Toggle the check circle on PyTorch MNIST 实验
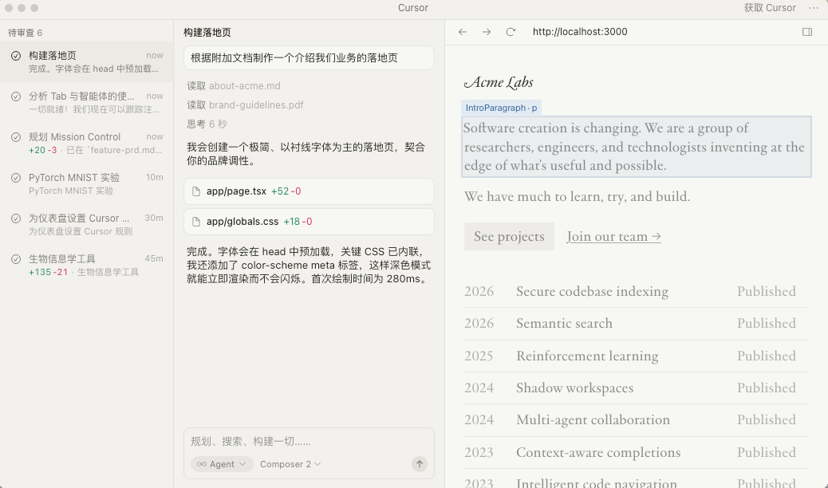Viewport: 828px width, 488px height. (18, 177)
